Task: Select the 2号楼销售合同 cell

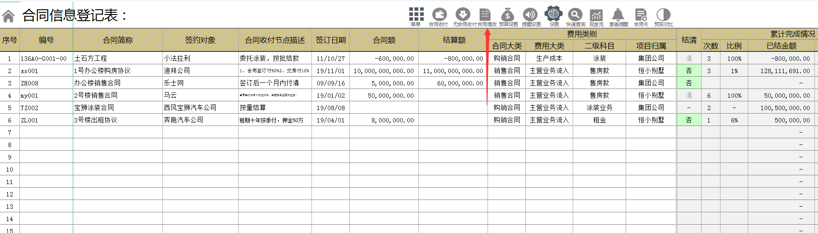Action: [118, 95]
